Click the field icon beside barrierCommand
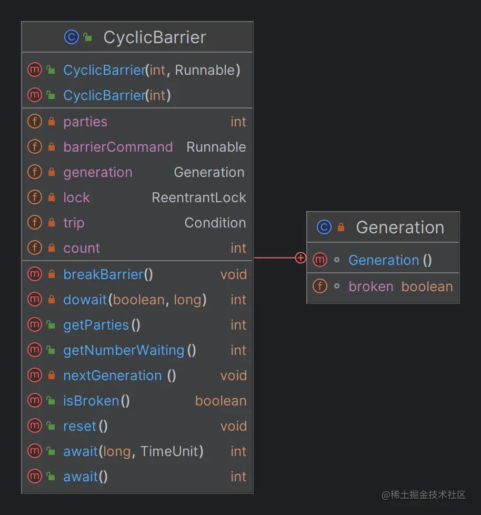The height and width of the screenshot is (515, 481). 34,146
